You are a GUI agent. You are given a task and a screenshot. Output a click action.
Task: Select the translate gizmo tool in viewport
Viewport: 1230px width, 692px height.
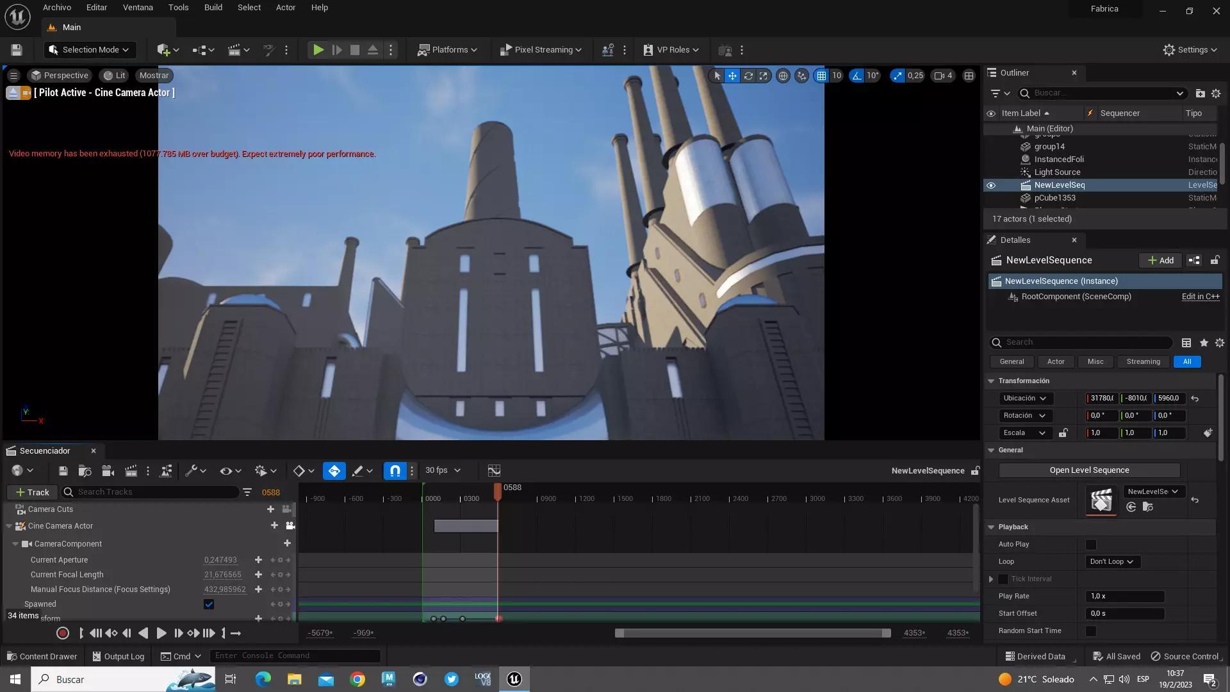coord(732,76)
